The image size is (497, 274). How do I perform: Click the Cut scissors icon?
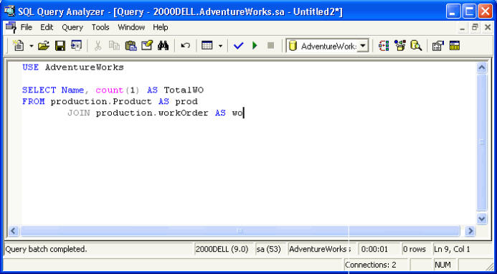click(98, 46)
